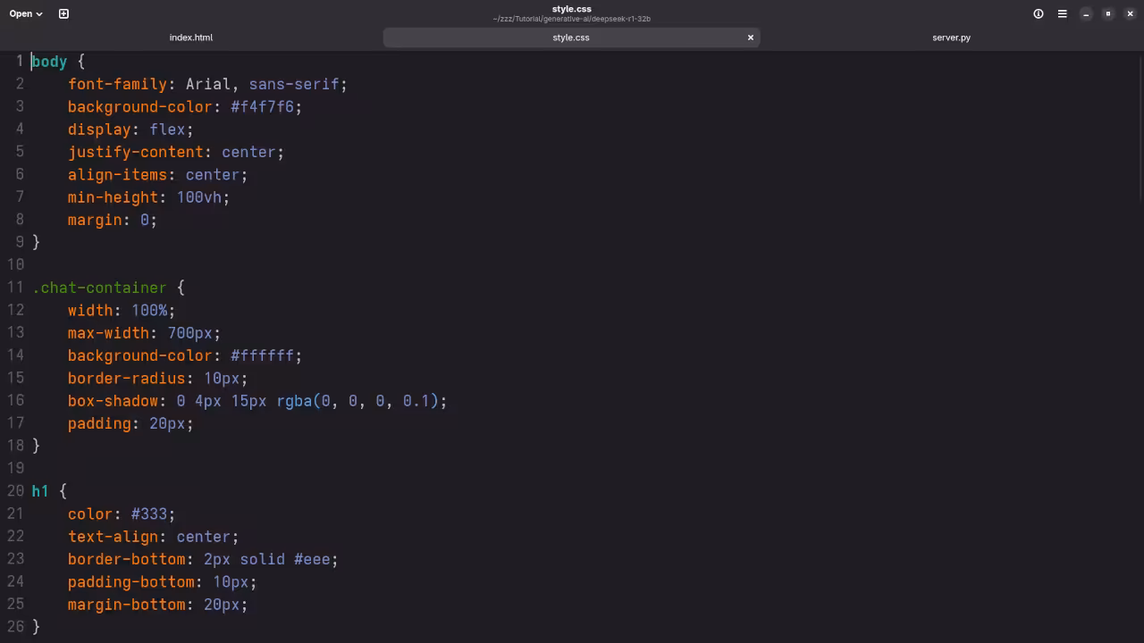Click the h1 selector on line 20
This screenshot has width=1144, height=643.
pyautogui.click(x=39, y=491)
